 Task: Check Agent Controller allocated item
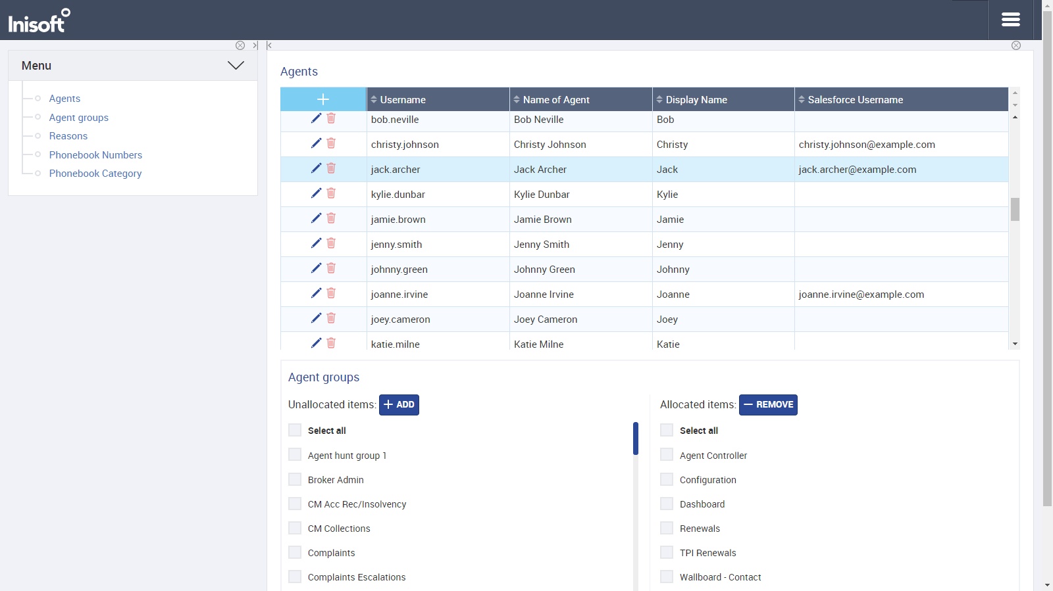coord(667,455)
